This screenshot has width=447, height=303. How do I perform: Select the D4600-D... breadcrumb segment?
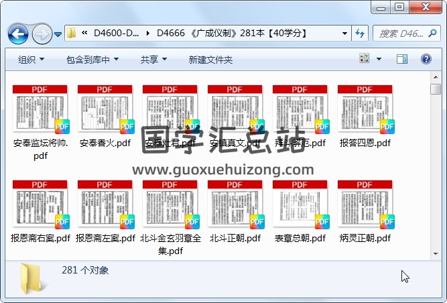[x=116, y=33]
